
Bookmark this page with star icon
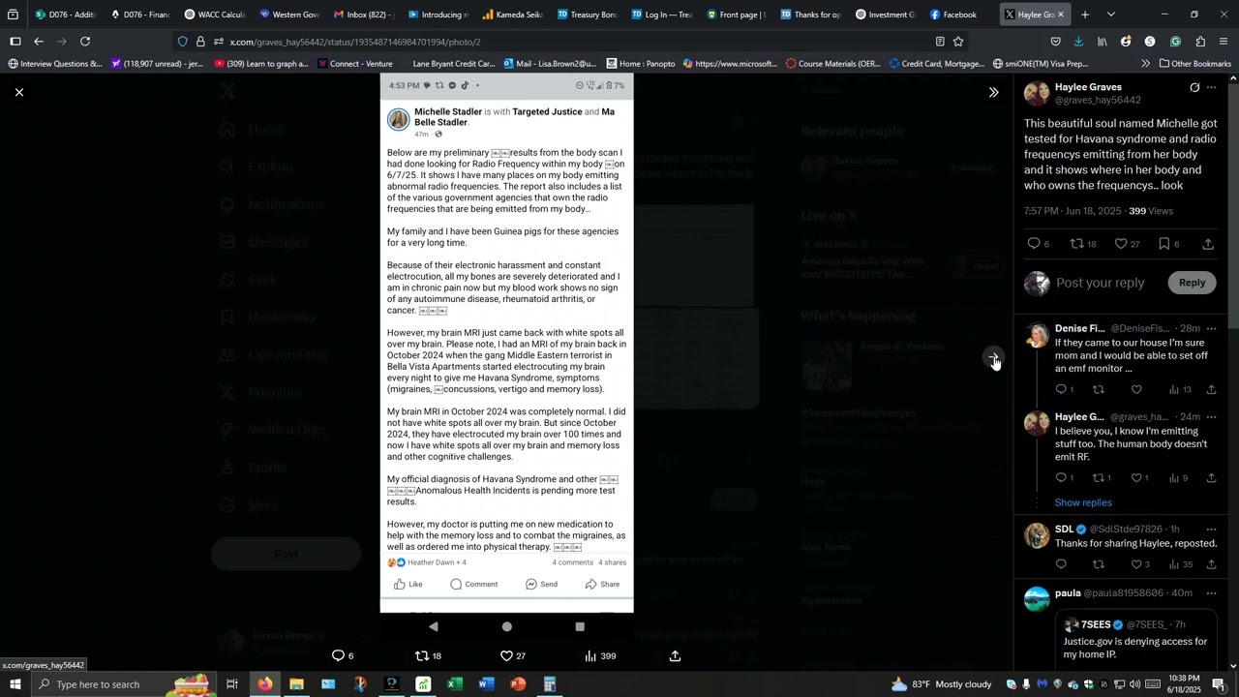coord(958,42)
